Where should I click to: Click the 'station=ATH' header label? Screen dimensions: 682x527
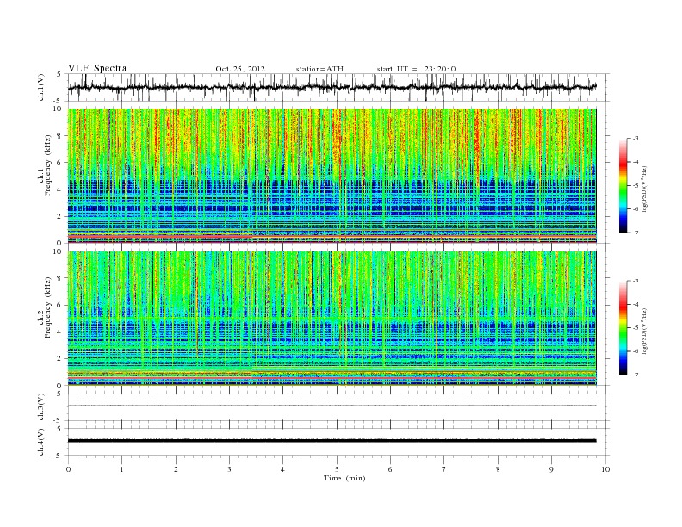tap(319, 69)
